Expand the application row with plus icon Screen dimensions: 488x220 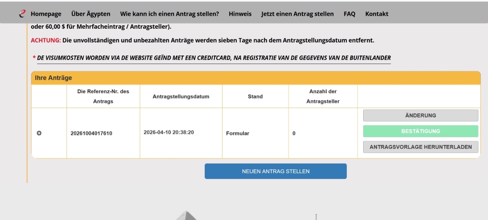pos(39,133)
